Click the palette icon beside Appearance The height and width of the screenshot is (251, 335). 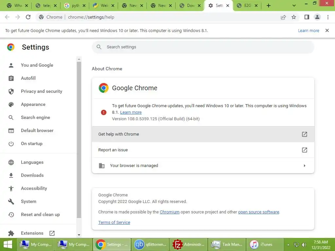(x=11, y=105)
